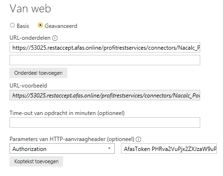
Task: Select the Basis radio button
Action: tap(12, 25)
